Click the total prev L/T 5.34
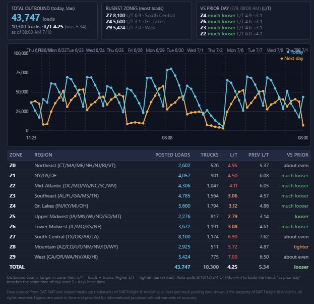This screenshot has height=304, width=314. click(264, 267)
